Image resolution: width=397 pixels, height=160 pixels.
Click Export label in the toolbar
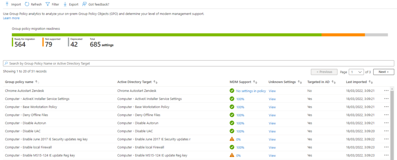click(74, 4)
